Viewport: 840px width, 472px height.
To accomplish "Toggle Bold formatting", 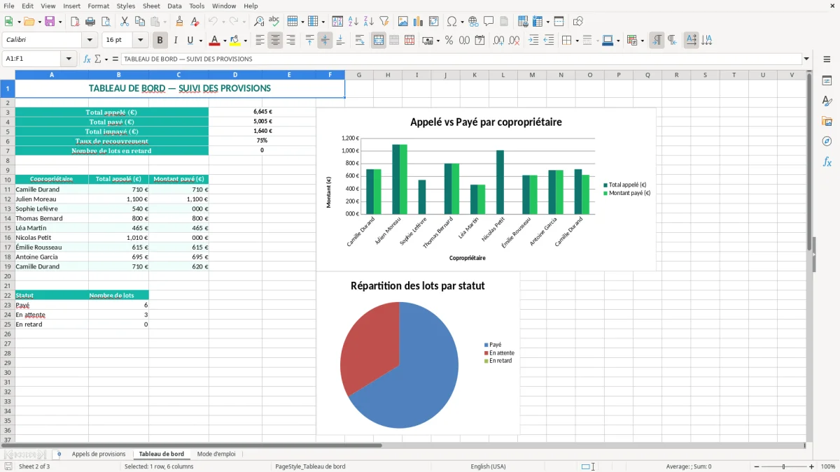I will [160, 41].
